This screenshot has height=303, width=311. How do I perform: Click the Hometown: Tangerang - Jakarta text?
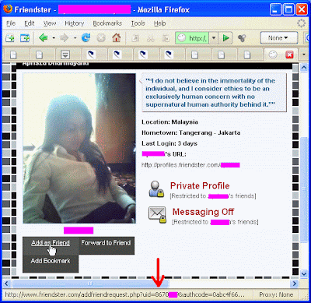(191, 132)
